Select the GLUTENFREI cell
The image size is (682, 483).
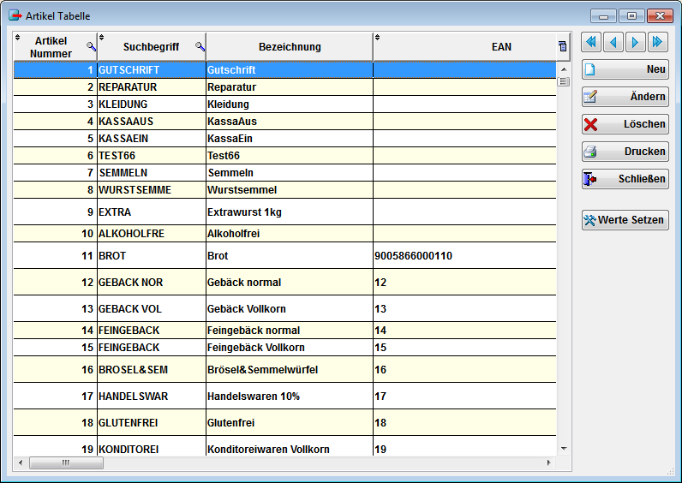152,422
